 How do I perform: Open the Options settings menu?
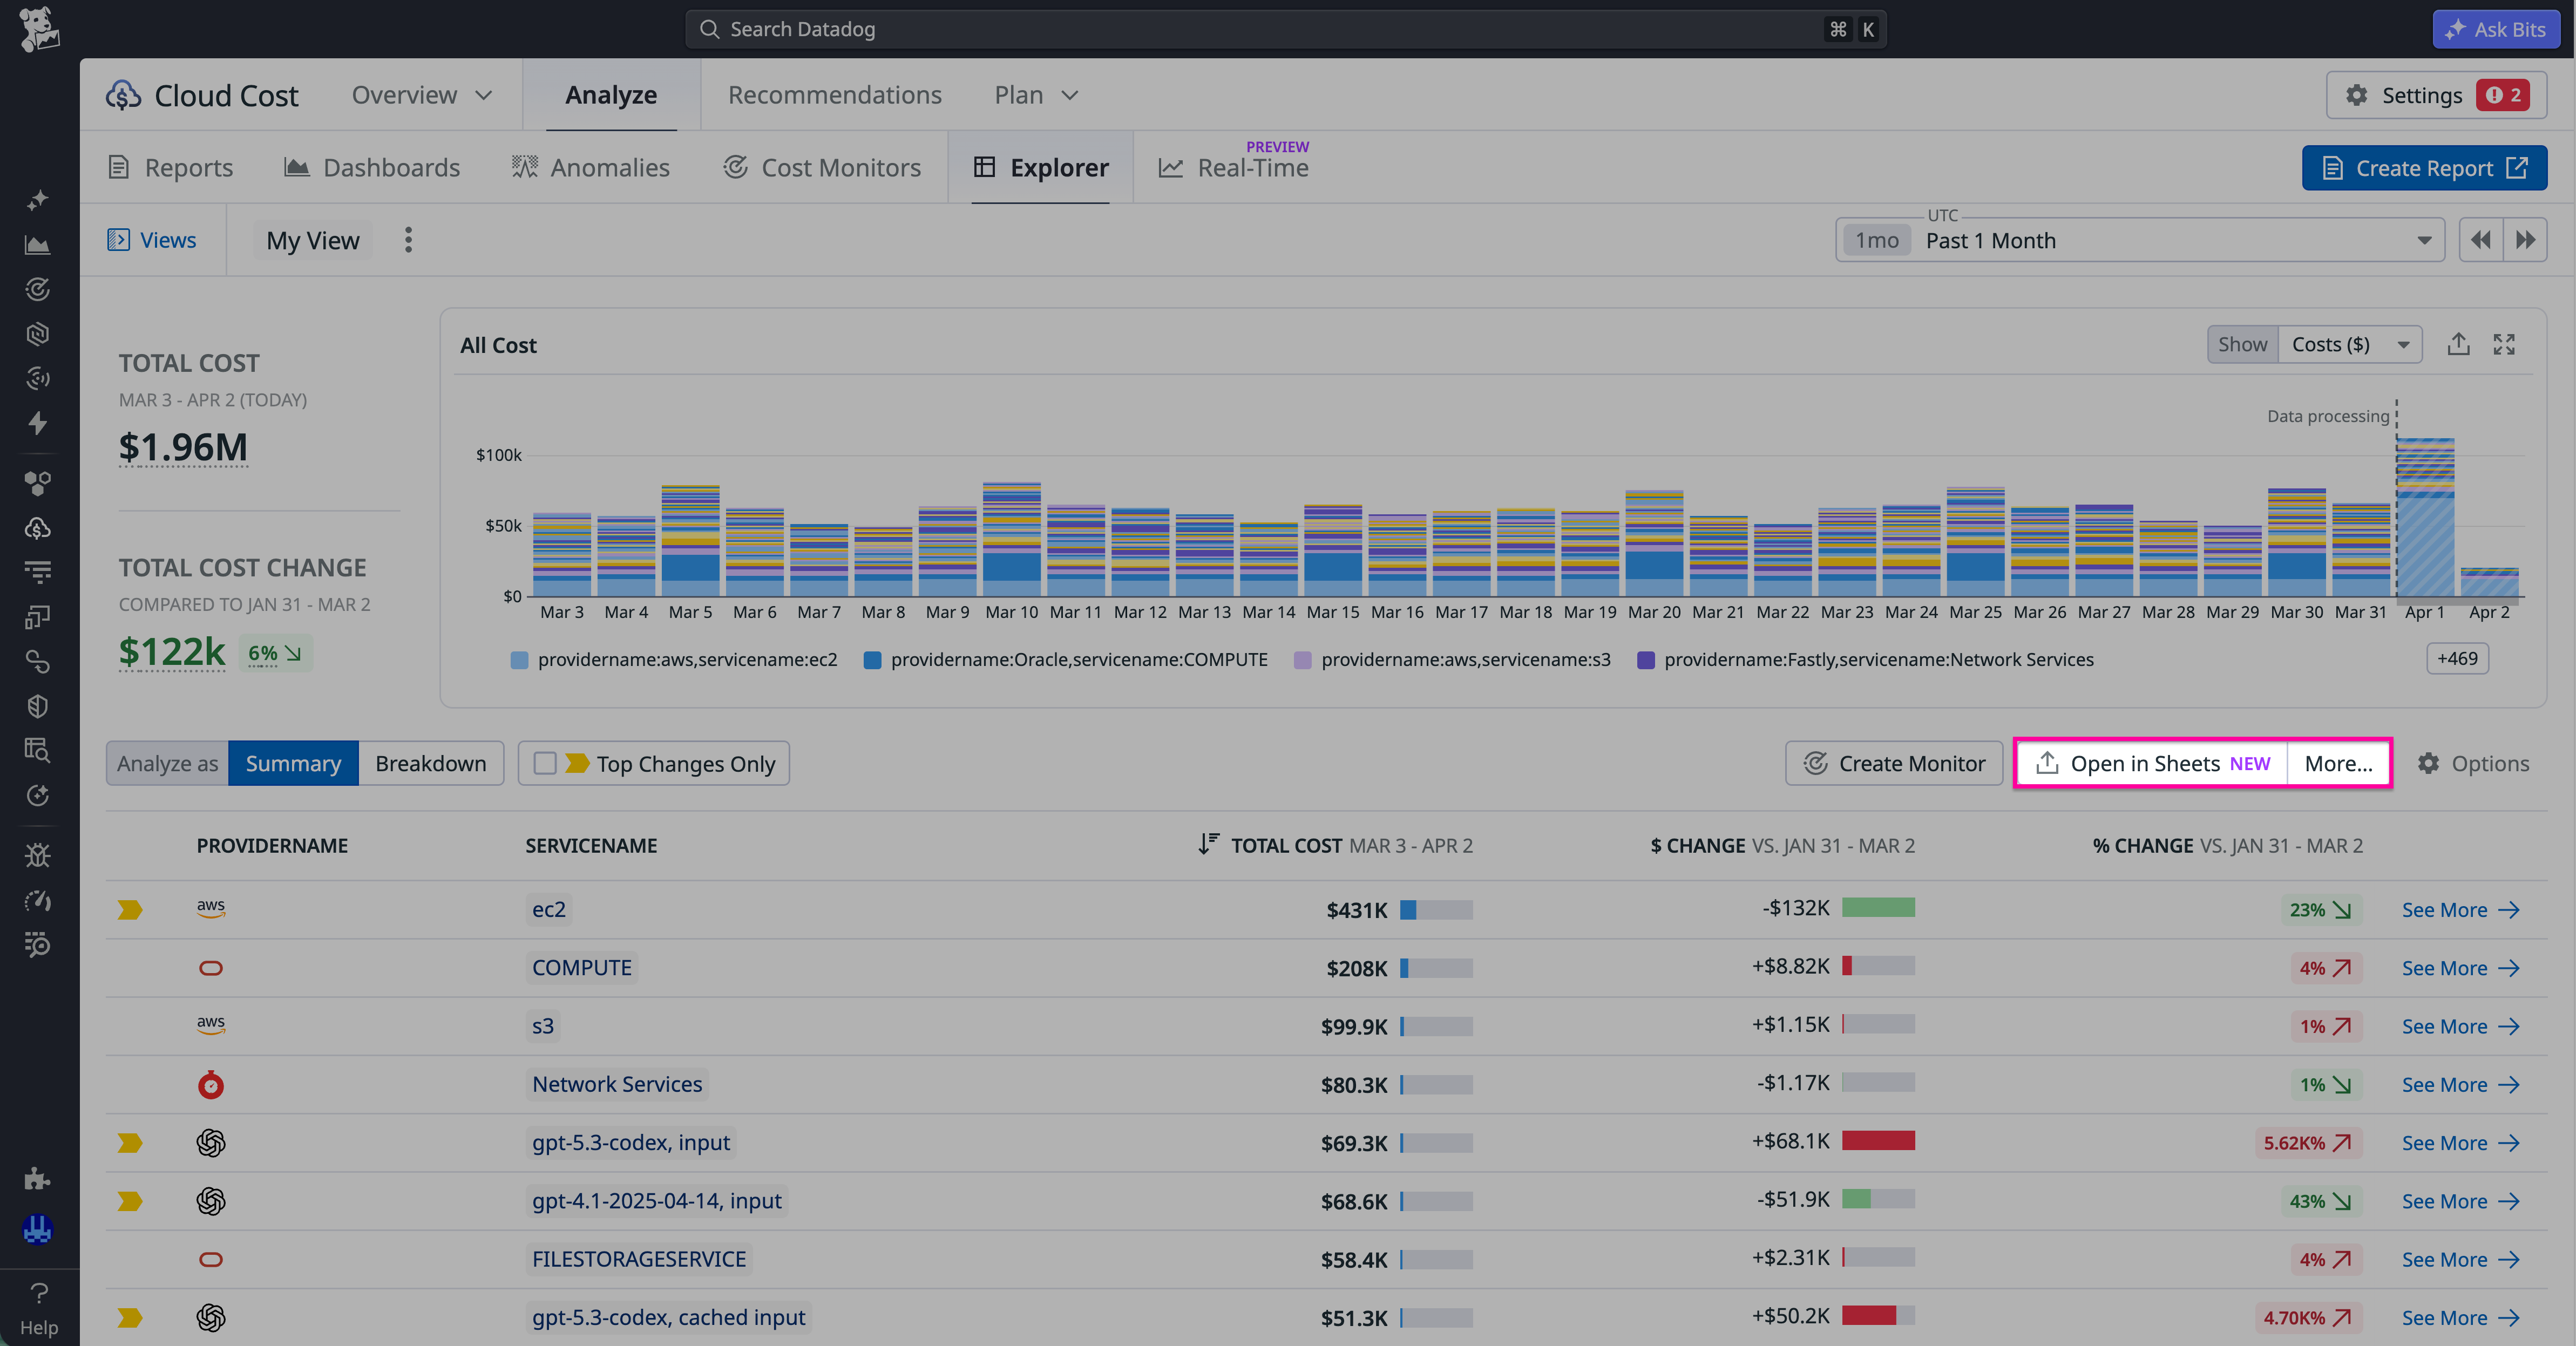click(2473, 763)
